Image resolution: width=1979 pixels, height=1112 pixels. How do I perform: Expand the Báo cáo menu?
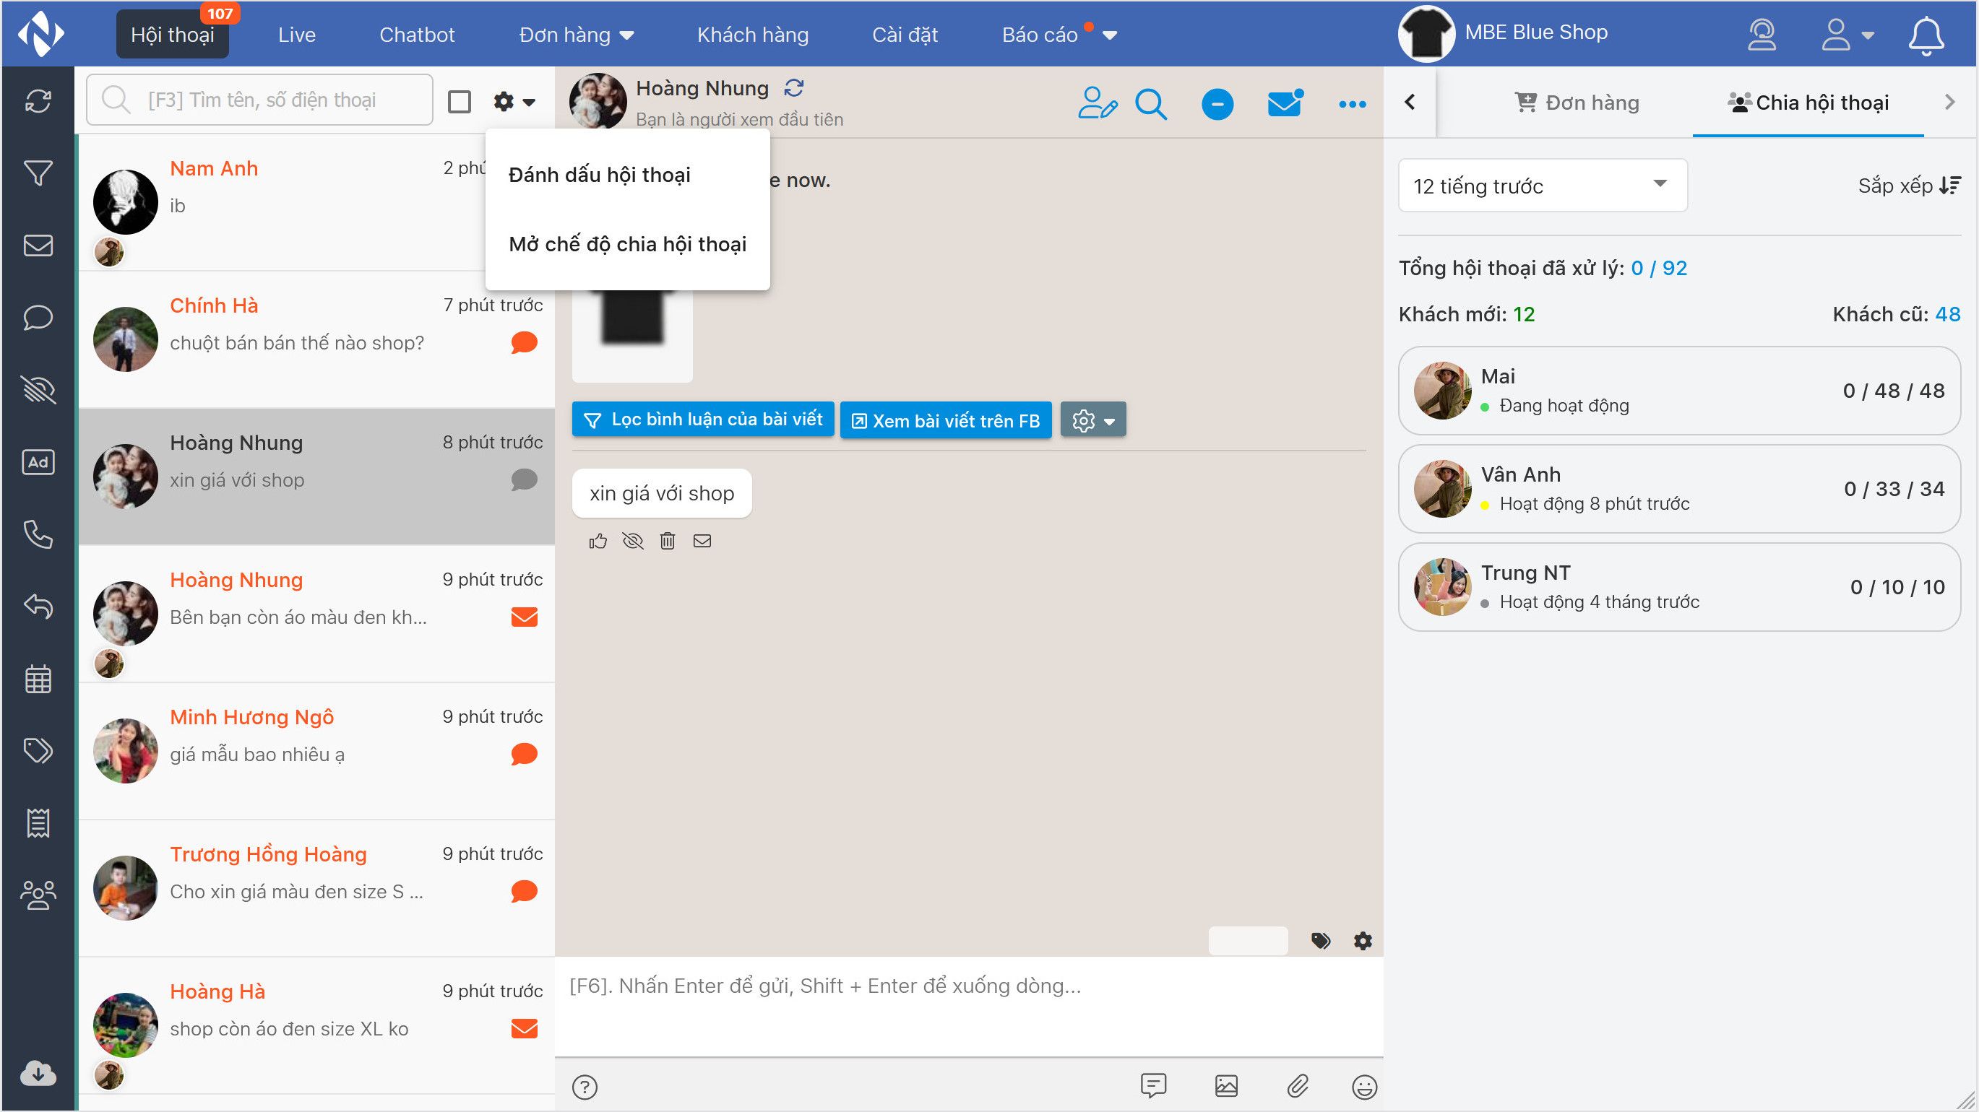(x=1059, y=35)
